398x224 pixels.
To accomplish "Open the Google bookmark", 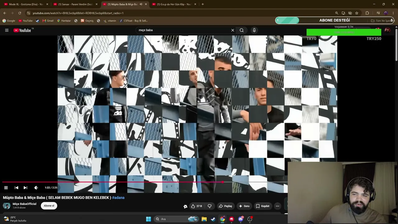I will [x=9, y=21].
